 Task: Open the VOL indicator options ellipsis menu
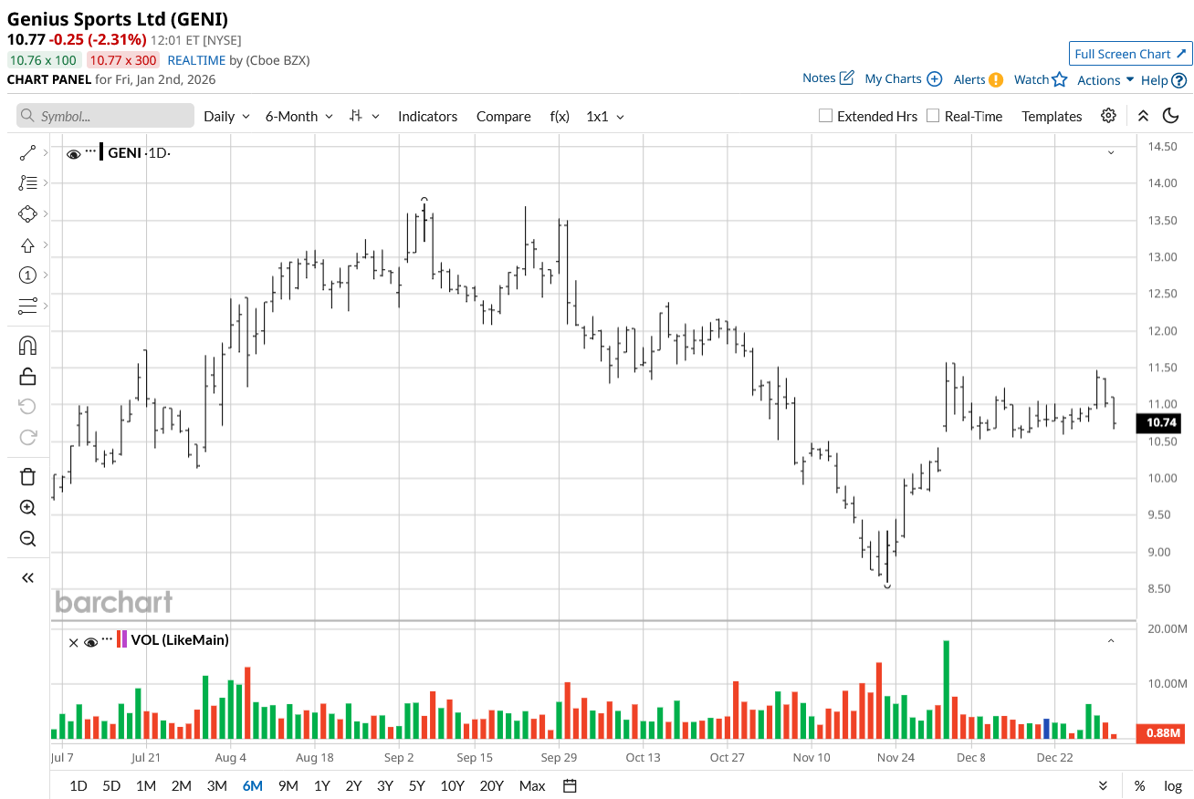(x=108, y=640)
